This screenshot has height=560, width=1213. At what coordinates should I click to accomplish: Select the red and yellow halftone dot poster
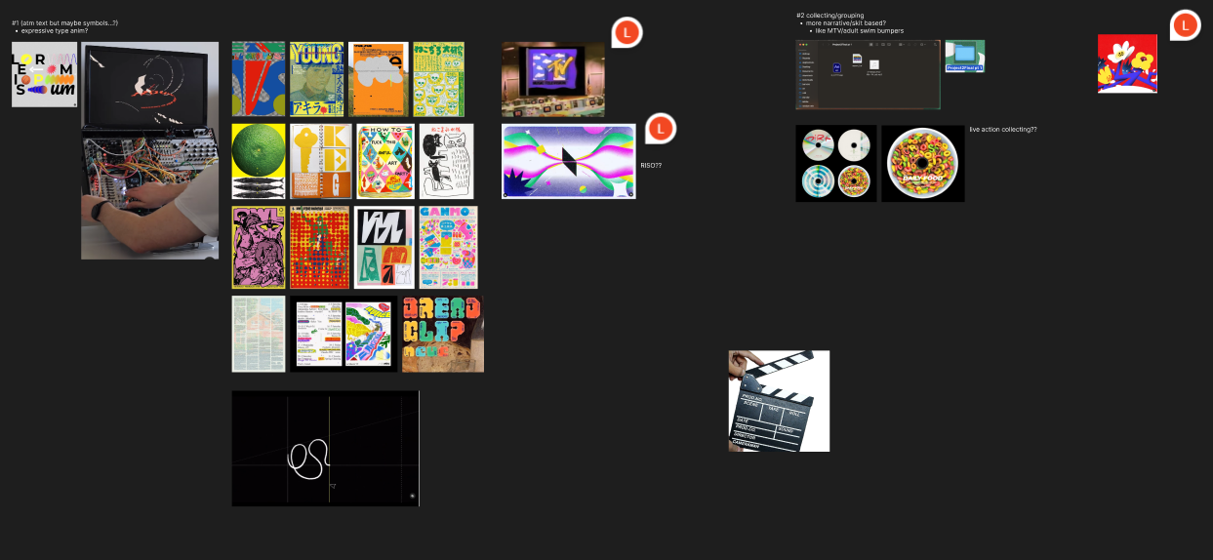click(x=319, y=247)
